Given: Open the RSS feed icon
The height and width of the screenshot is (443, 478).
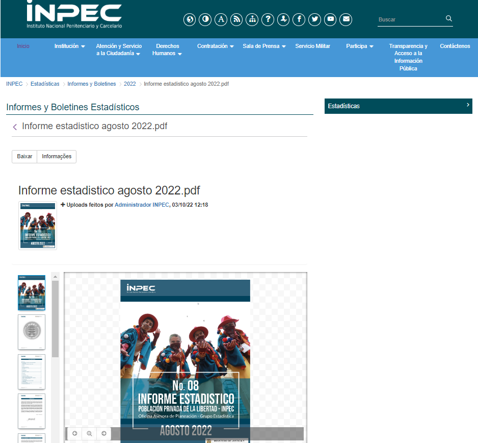Looking at the screenshot, I should click(236, 19).
